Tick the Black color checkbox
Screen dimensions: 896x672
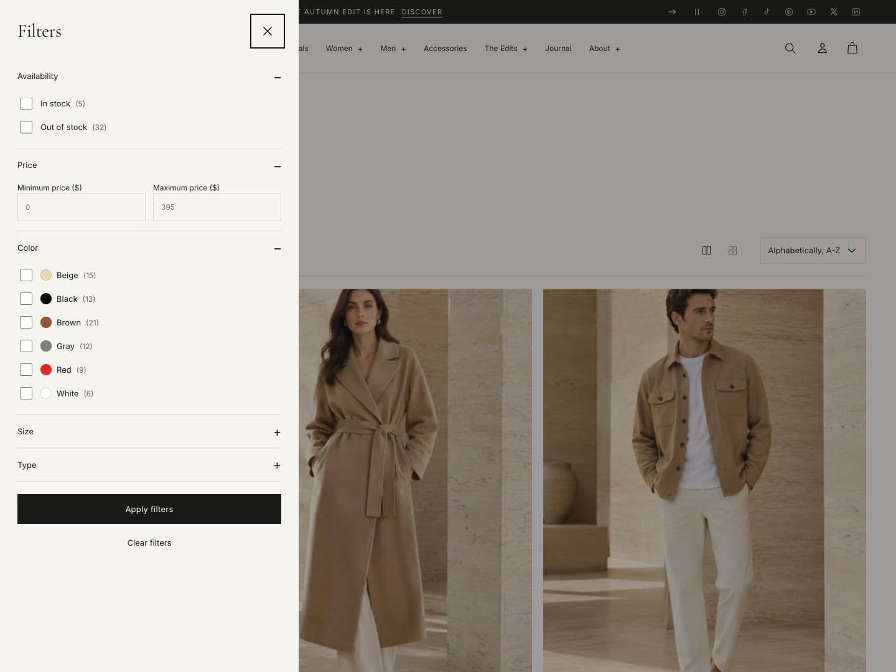26,299
